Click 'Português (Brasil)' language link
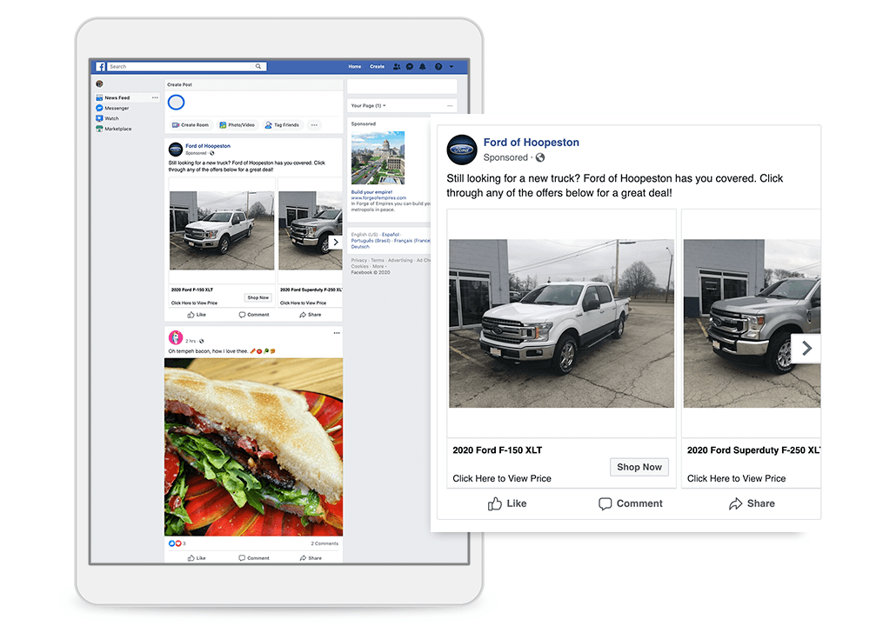This screenshot has height=626, width=883. point(371,240)
